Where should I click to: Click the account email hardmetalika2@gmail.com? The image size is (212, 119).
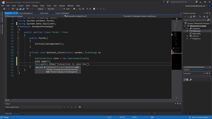click(195, 6)
